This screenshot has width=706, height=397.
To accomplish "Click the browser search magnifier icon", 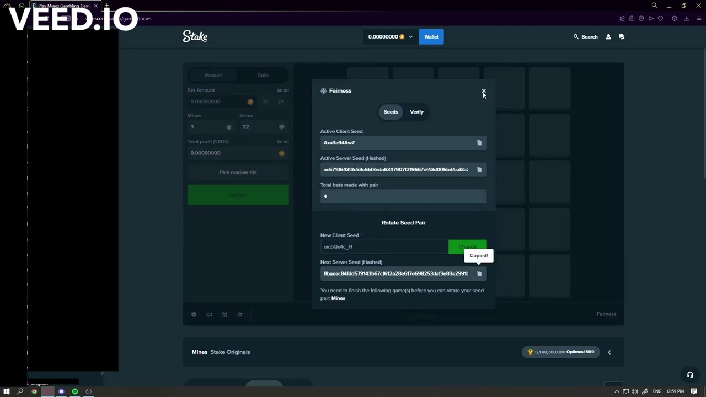I will 654,6.
